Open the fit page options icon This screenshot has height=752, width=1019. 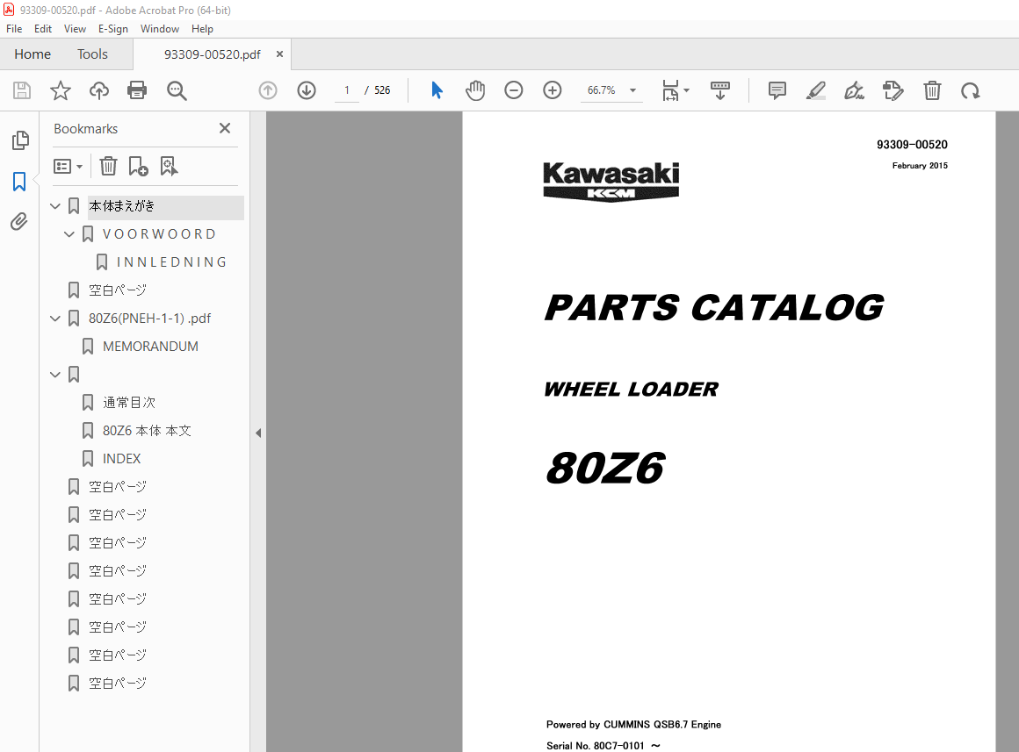675,90
